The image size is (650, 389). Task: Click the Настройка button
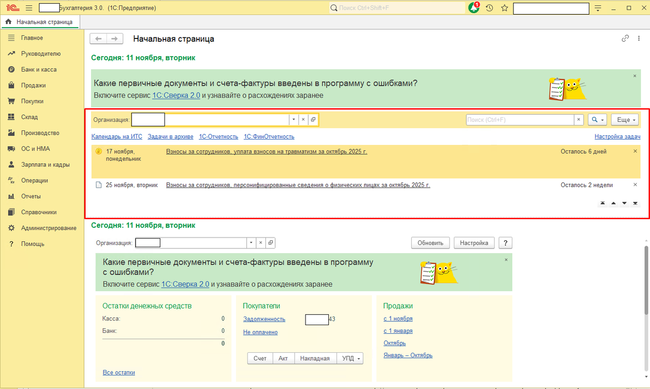click(x=474, y=243)
